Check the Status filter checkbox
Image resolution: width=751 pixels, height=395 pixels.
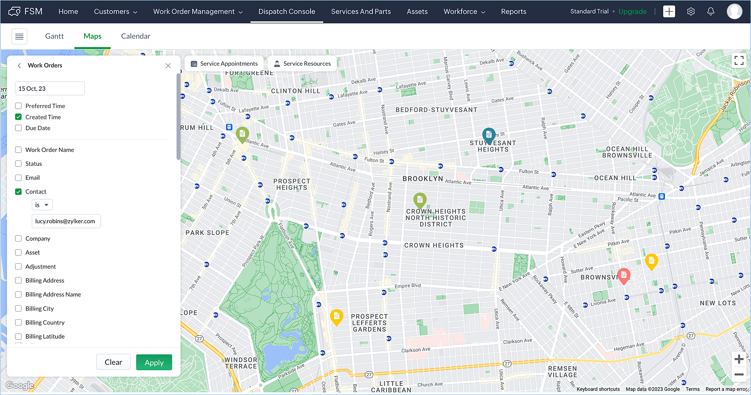tap(18, 164)
